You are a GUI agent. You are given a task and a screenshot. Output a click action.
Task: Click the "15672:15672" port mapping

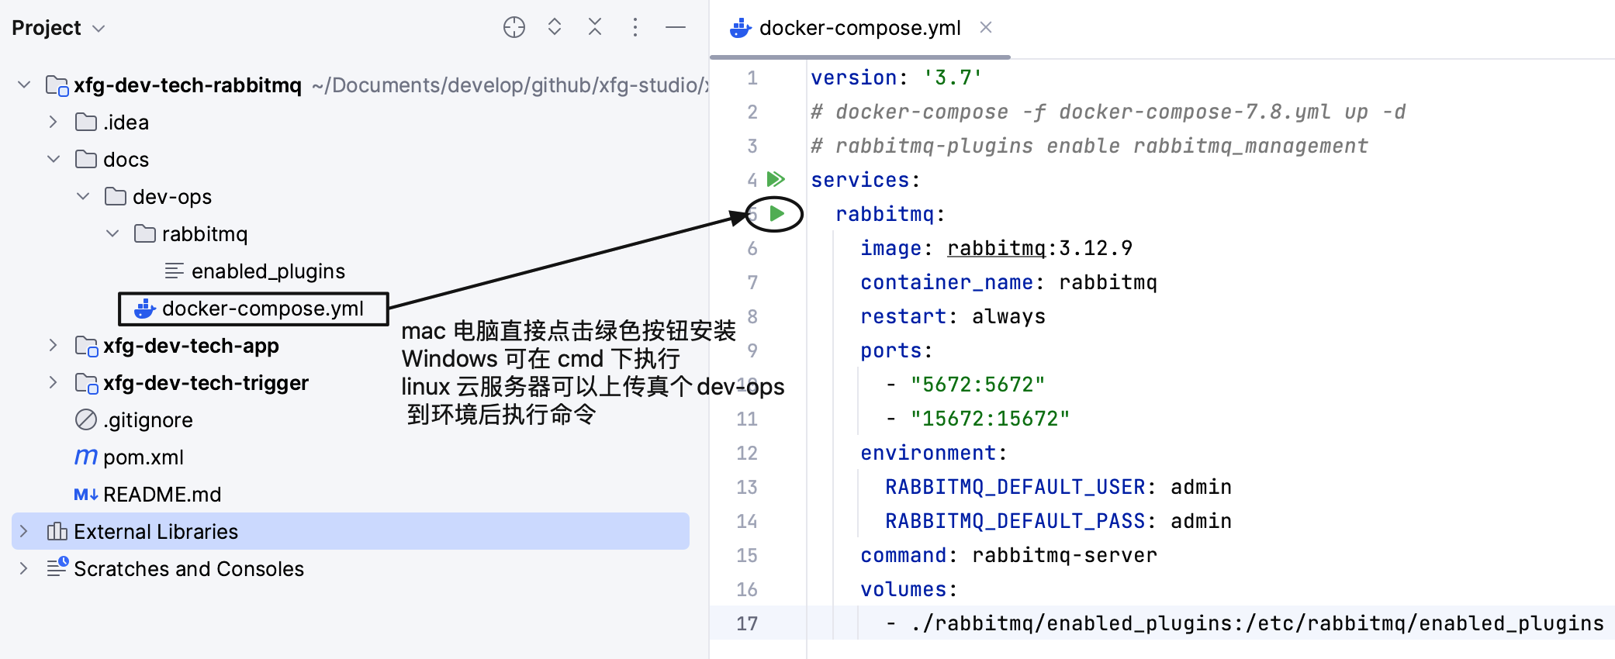990,419
